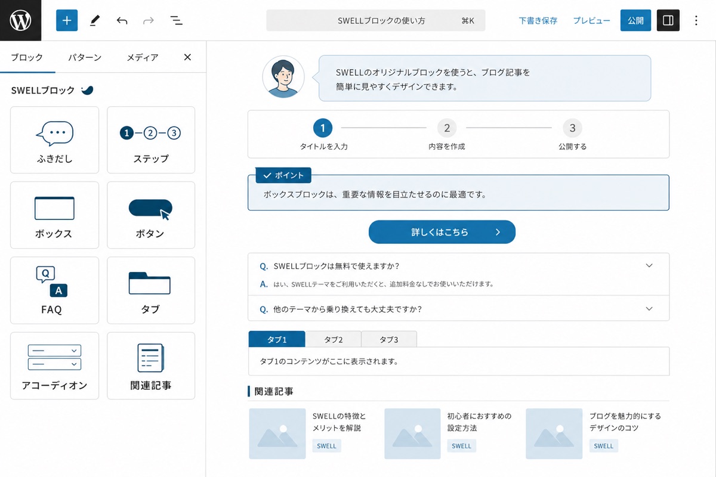The width and height of the screenshot is (716, 477).
Task: Switch to the ブロック tab
Action: pos(27,57)
